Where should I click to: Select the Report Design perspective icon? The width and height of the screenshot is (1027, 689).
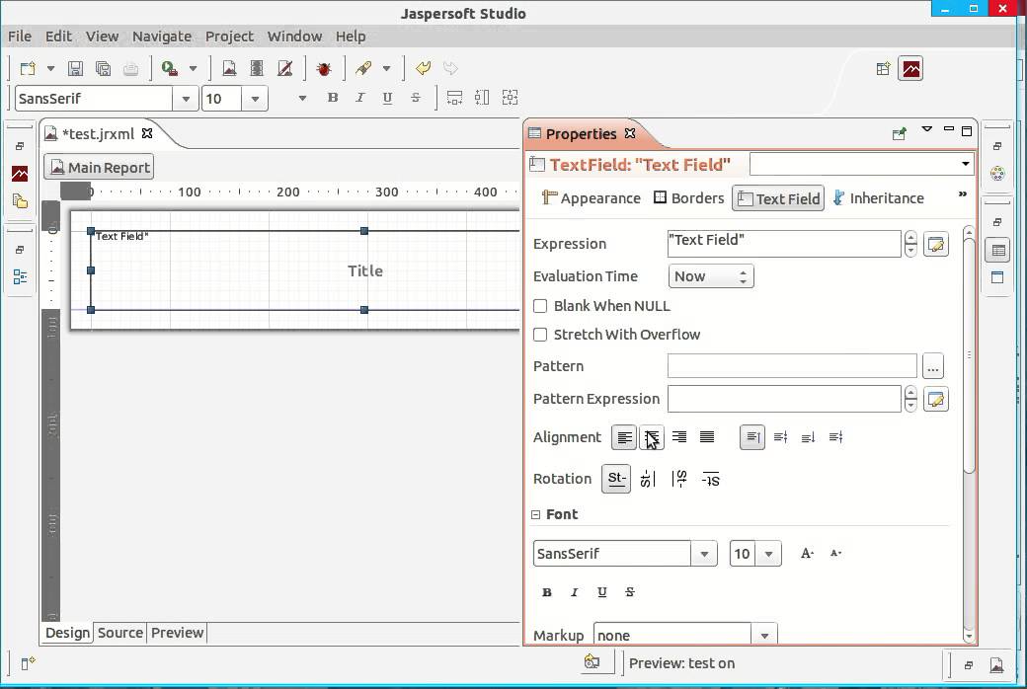point(911,68)
